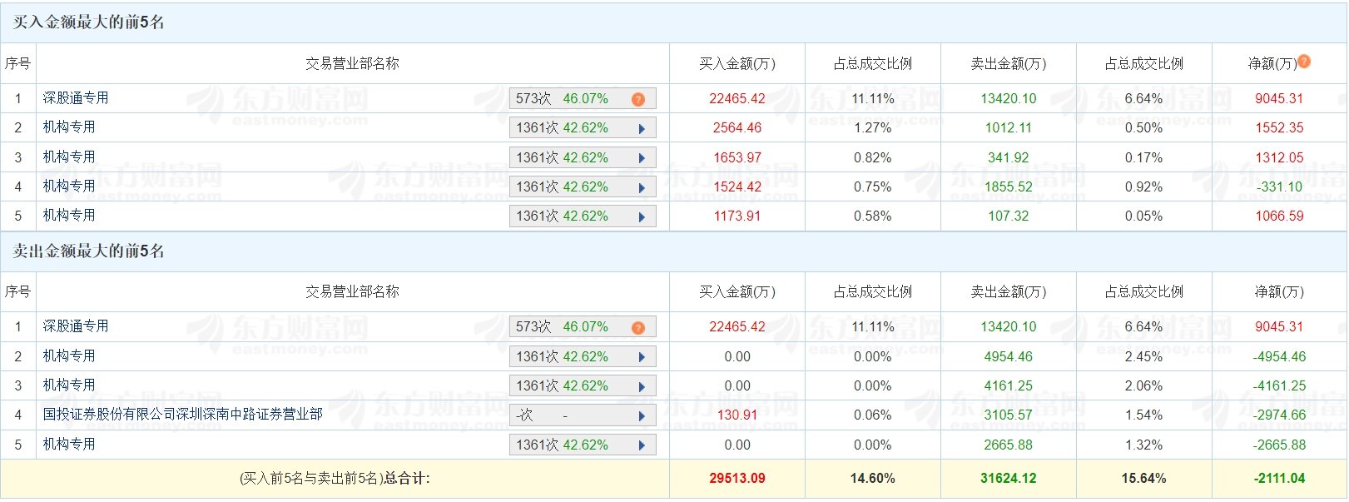The width and height of the screenshot is (1349, 502).
Task: Expand arrow in sell row with 2665.88
Action: pos(642,445)
